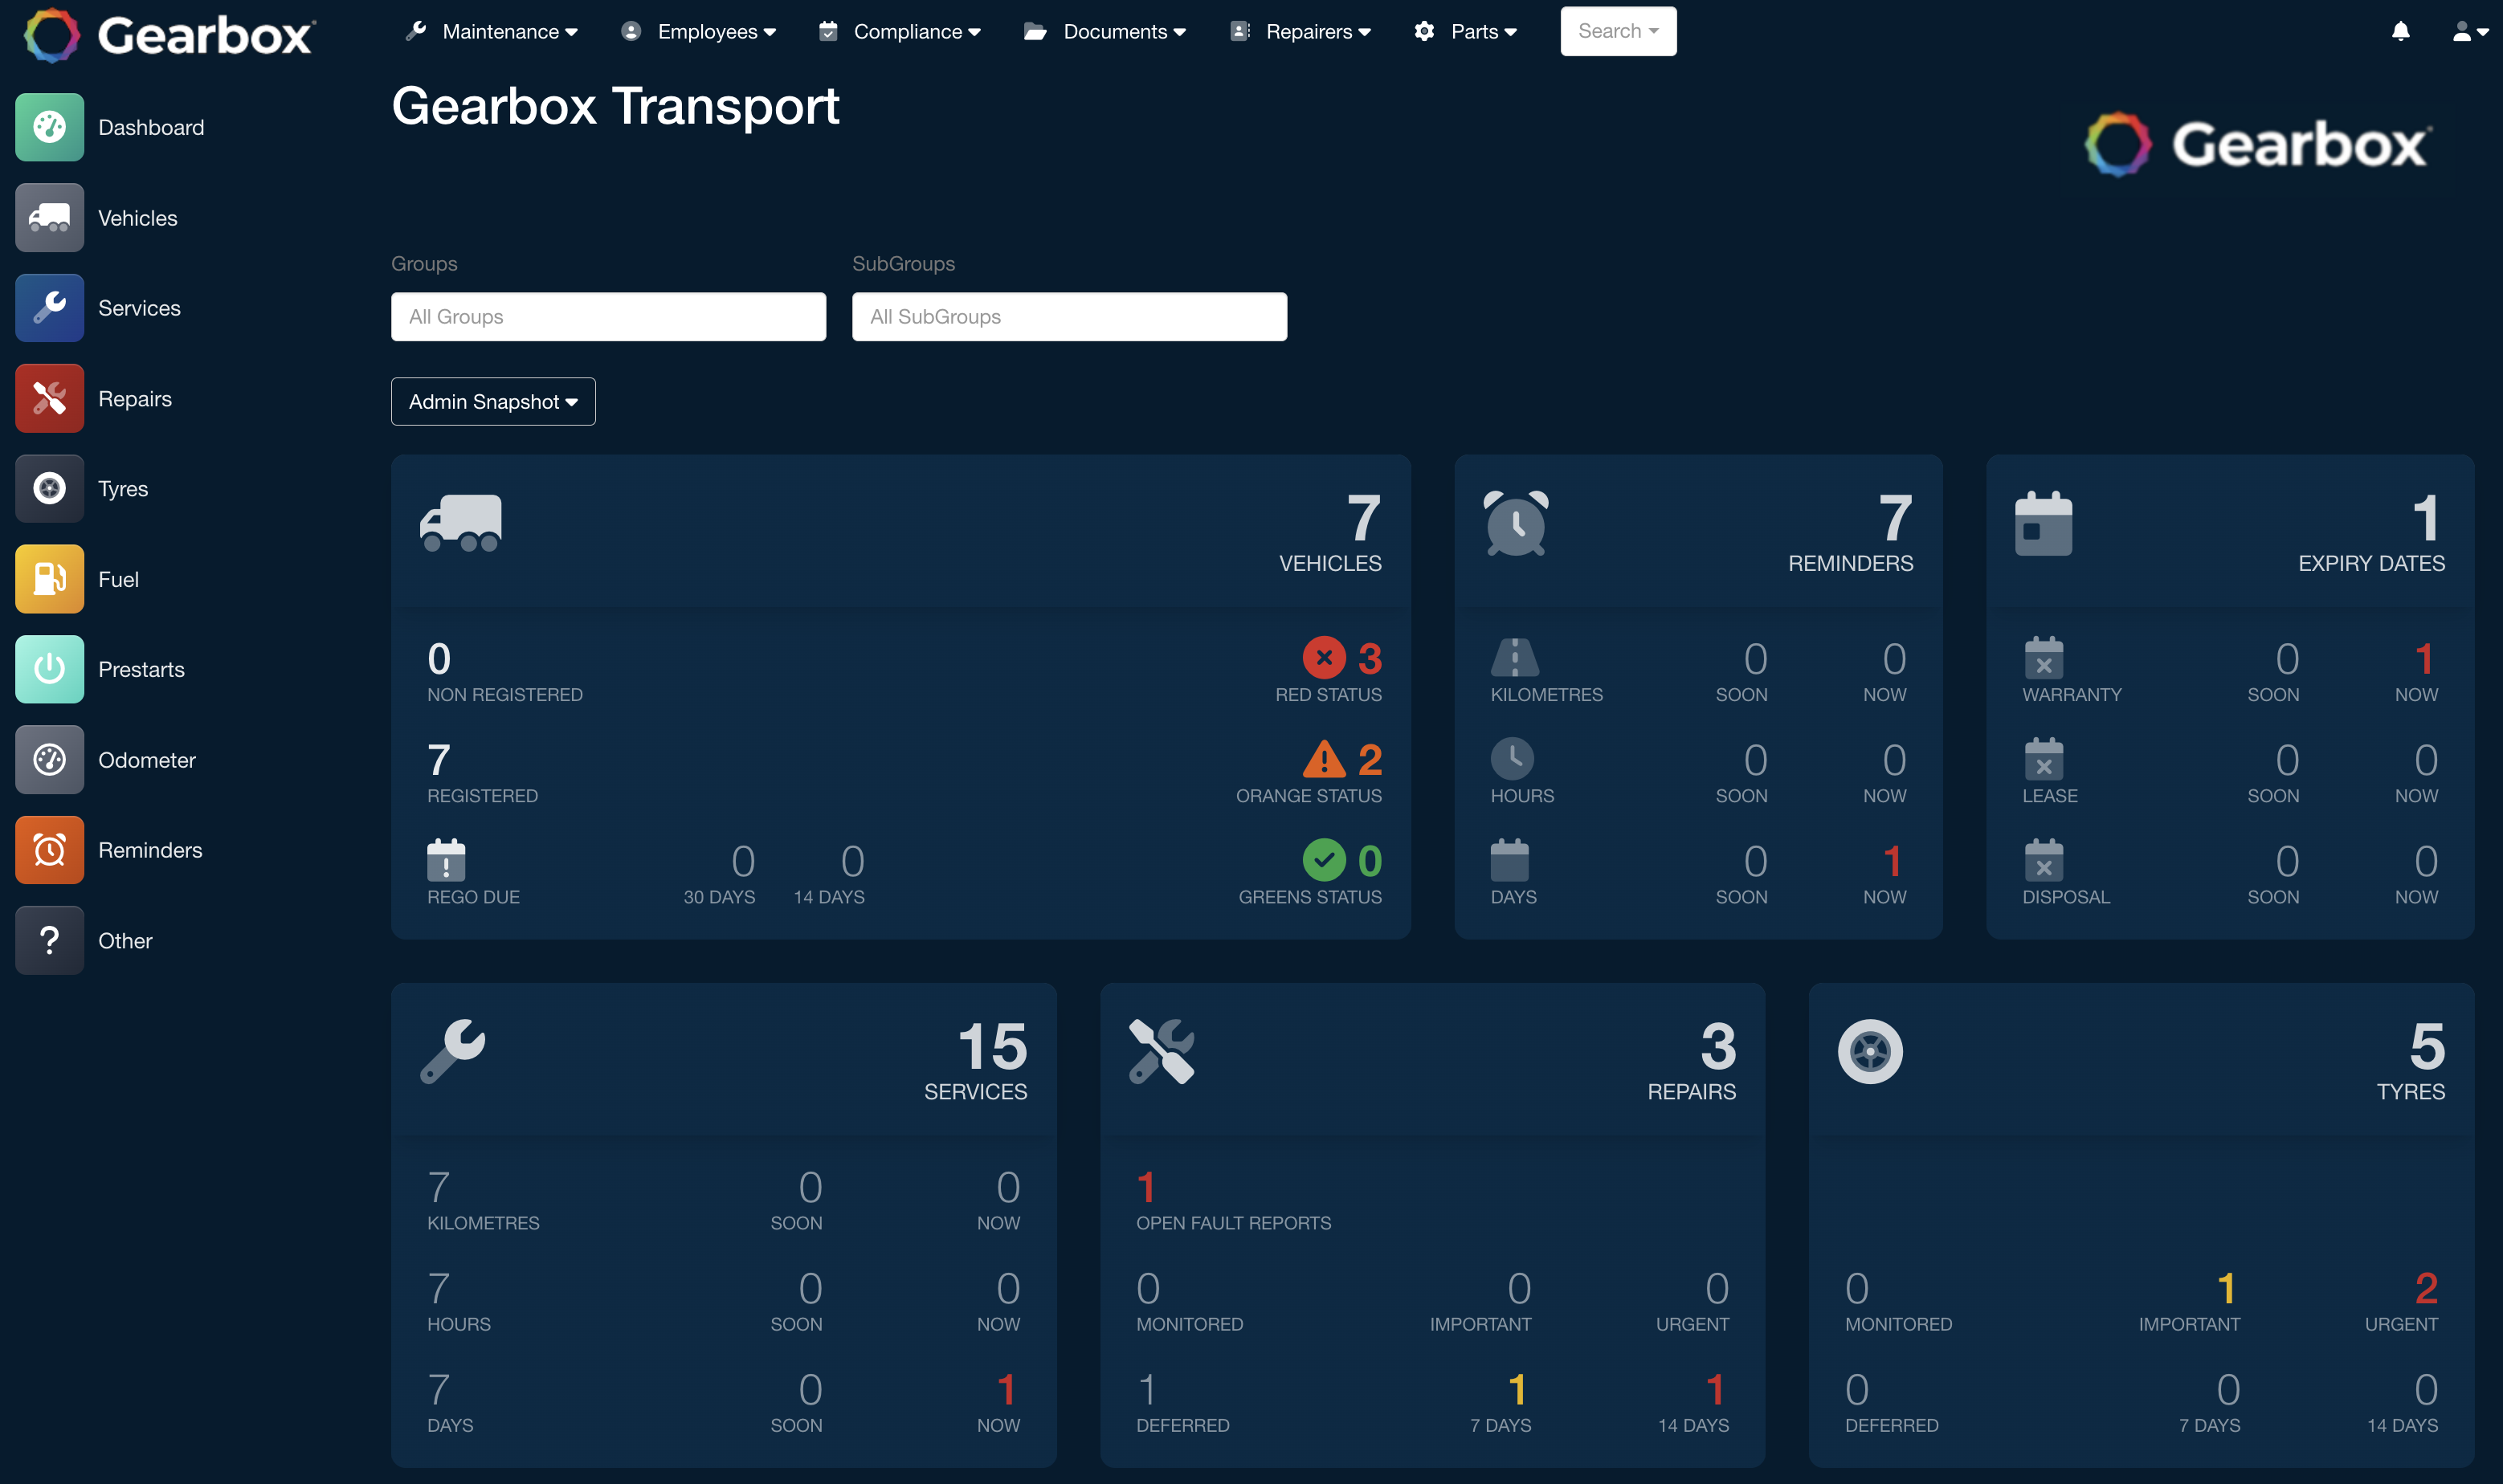Open the Warranty Now count 1

2424,659
